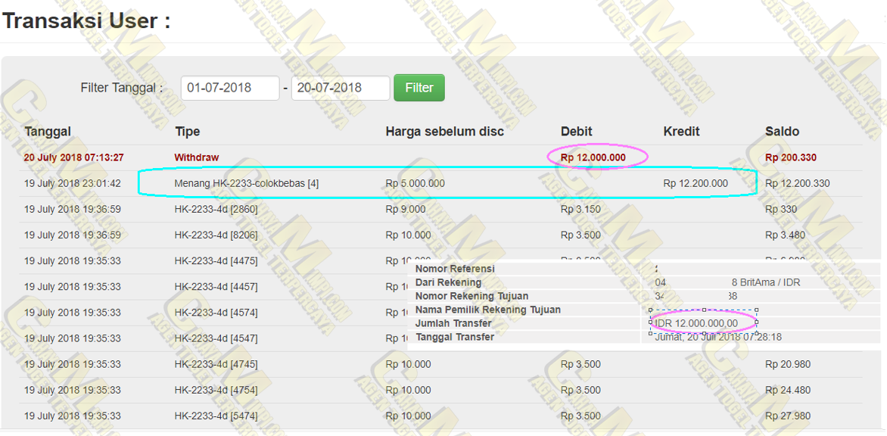Select the HK-2233-4d [5474] transaction
Viewport: 887px width, 436px height.
(216, 416)
